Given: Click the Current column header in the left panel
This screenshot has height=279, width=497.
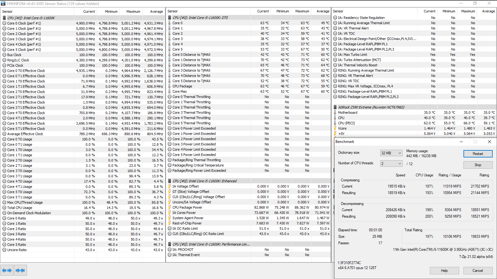Looking at the screenshot, I should (x=86, y=11).
